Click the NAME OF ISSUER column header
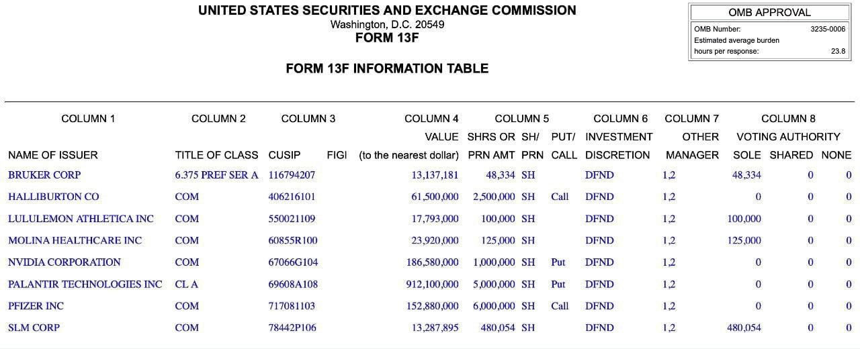The image size is (860, 349). pyautogui.click(x=52, y=155)
